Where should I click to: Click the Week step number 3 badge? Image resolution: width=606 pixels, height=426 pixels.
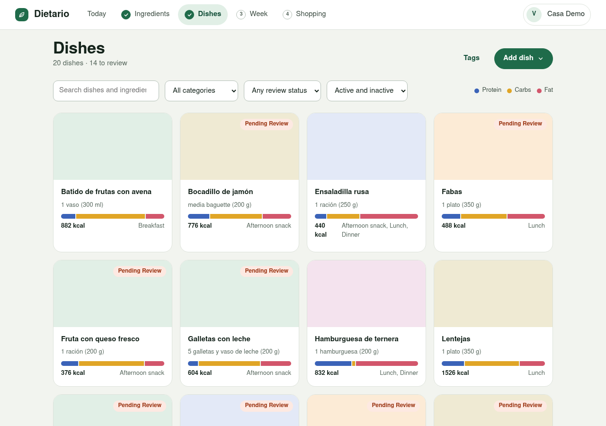point(241,15)
